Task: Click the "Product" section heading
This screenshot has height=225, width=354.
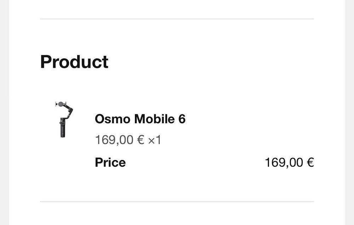Action: tap(74, 62)
